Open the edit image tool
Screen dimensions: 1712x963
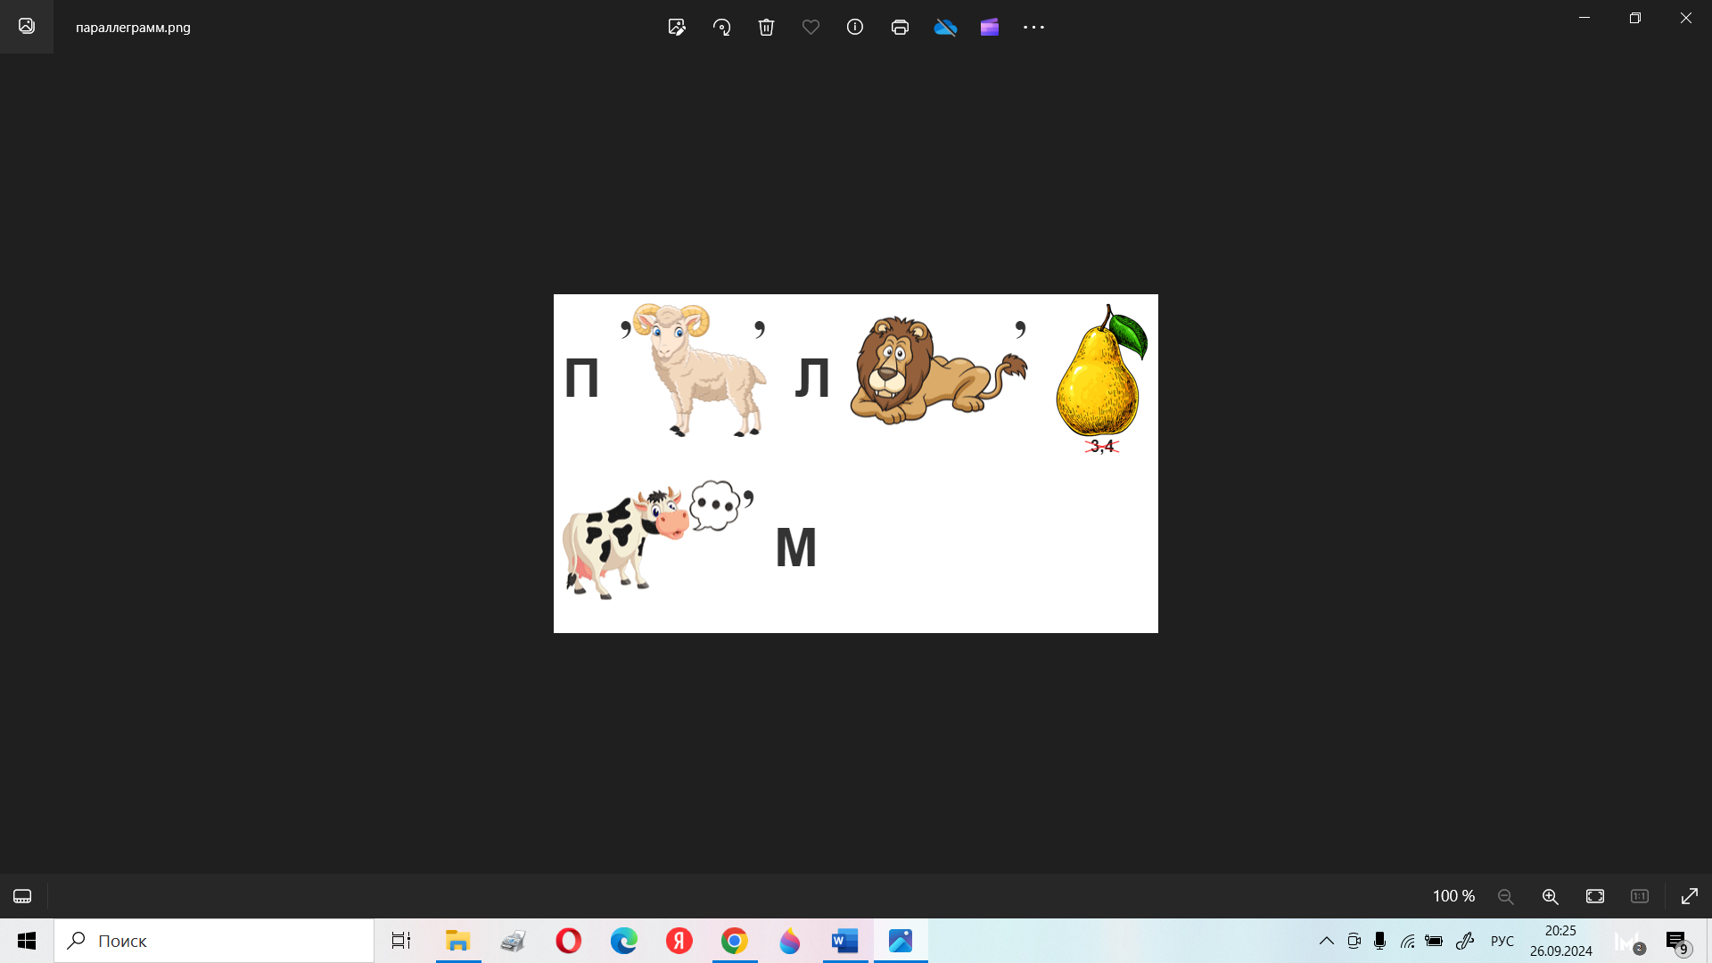(x=677, y=27)
